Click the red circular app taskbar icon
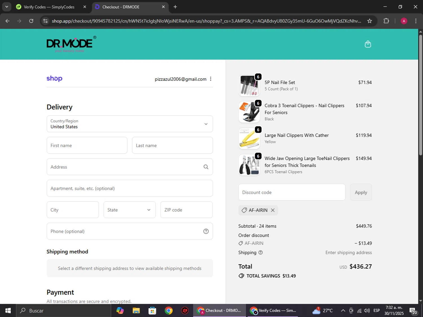 185,311
